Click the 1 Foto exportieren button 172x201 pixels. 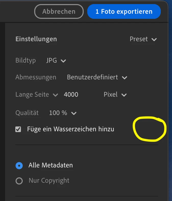click(x=124, y=11)
